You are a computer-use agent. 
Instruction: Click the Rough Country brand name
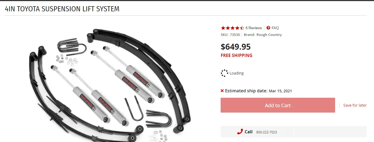point(269,35)
